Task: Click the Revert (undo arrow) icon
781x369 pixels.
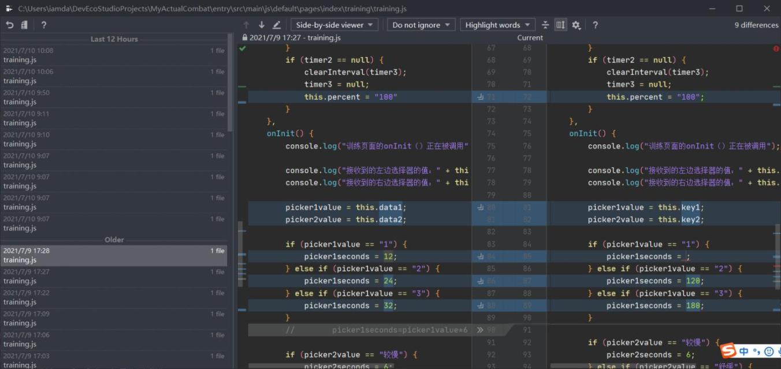Action: (x=10, y=25)
